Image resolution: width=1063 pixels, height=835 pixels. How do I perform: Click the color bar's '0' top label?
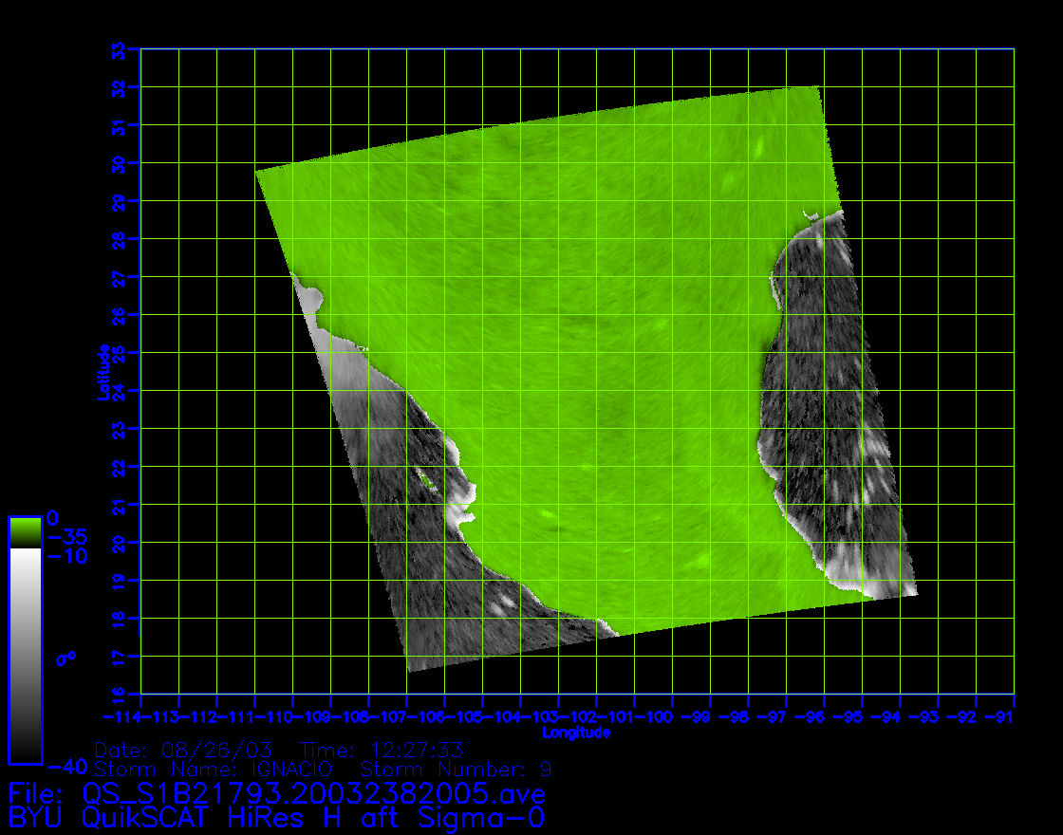point(52,519)
